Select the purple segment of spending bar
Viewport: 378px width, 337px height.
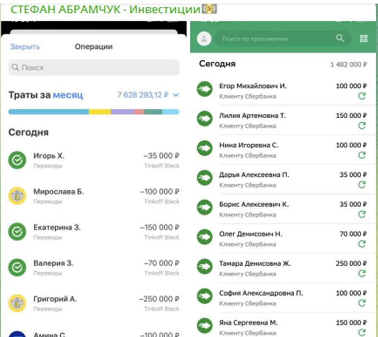[122, 112]
